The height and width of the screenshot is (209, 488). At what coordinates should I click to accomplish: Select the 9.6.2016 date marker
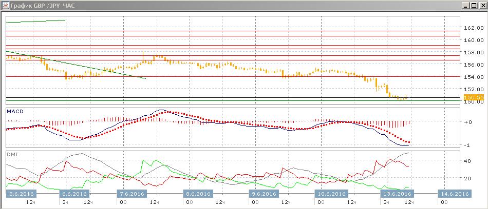264,194
